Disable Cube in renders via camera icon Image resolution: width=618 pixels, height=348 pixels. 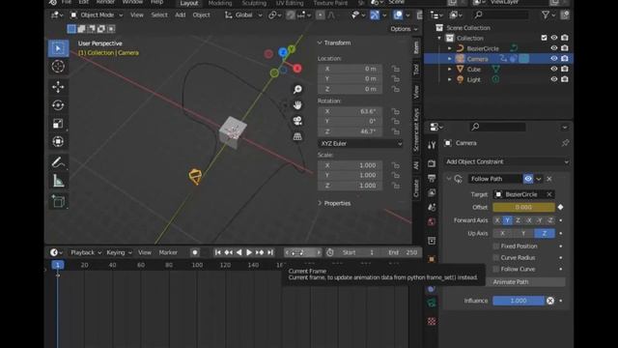[564, 69]
